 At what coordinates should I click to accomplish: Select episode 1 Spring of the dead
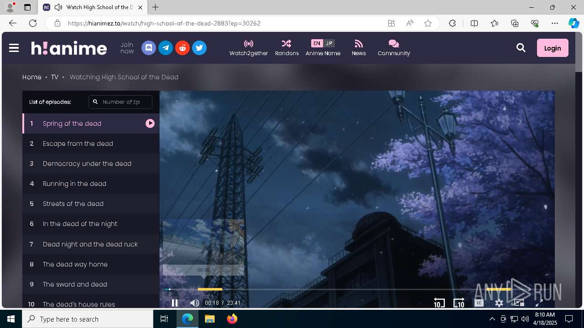(x=91, y=123)
